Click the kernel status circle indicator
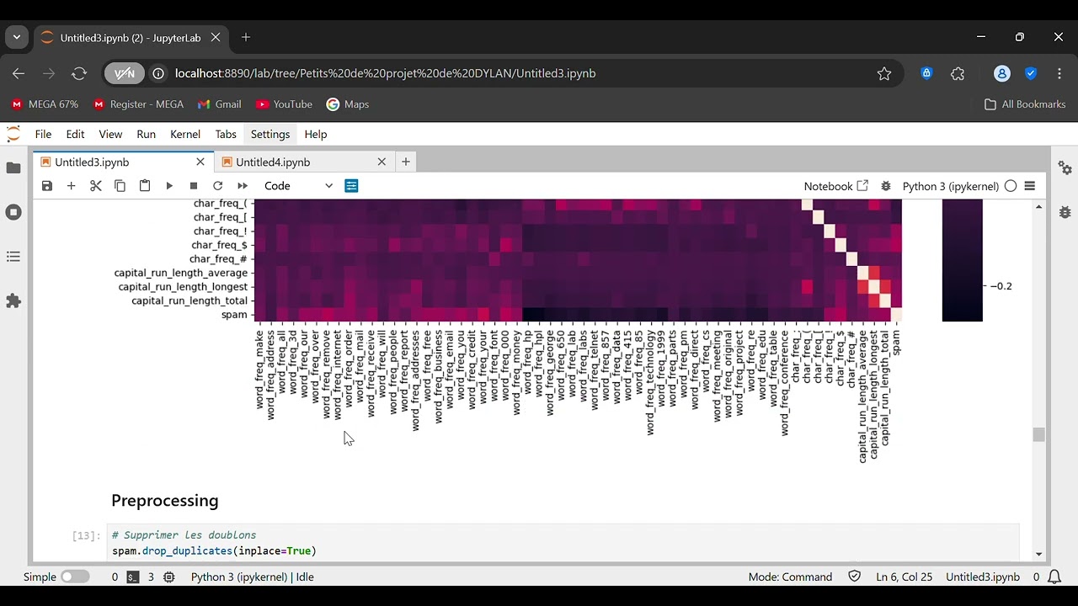Image resolution: width=1078 pixels, height=606 pixels. point(1011,186)
